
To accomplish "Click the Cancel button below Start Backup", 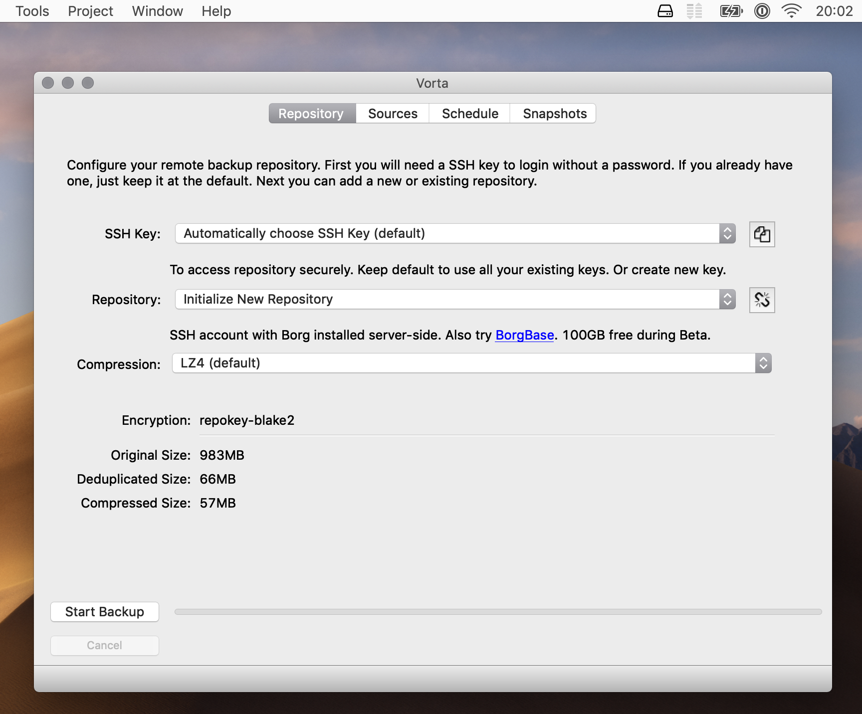I will click(105, 645).
